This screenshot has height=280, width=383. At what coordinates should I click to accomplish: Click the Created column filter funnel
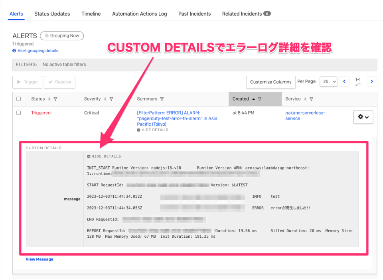coord(260,99)
